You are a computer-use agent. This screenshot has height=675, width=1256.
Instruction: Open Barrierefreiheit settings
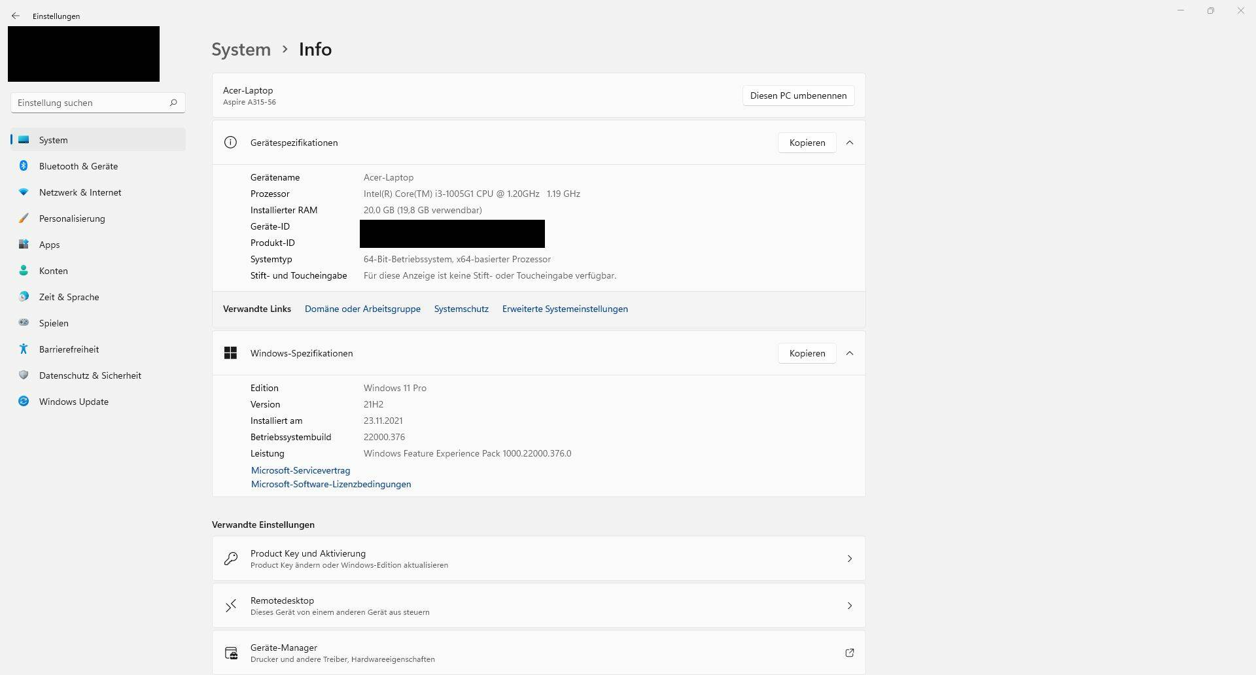(98, 349)
